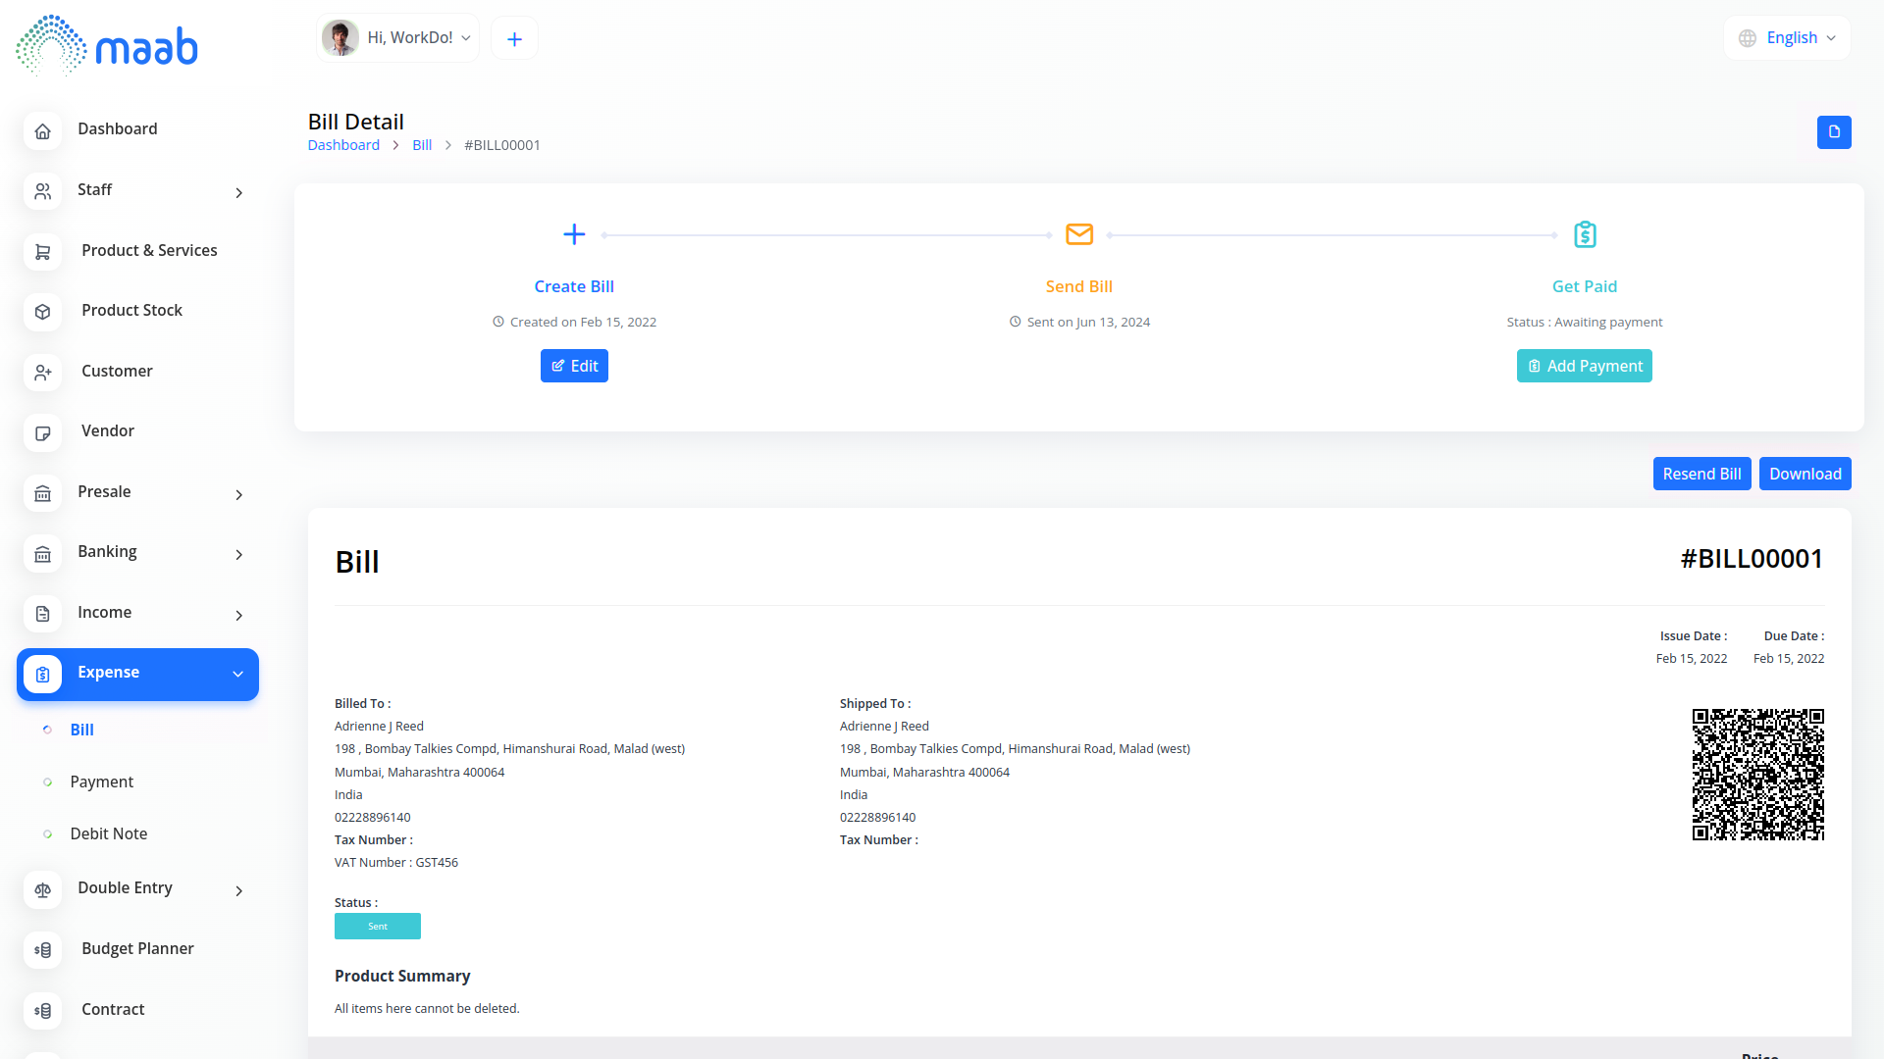
Task: Click the Add Payment button
Action: tap(1584, 366)
